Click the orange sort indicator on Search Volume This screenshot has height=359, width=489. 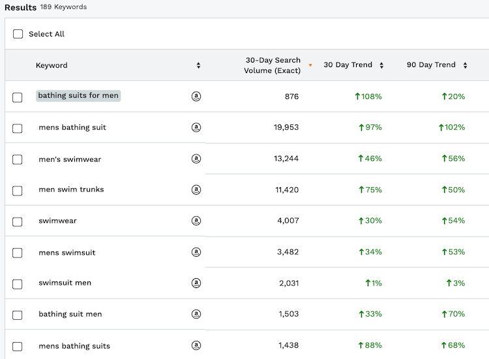[x=310, y=65]
